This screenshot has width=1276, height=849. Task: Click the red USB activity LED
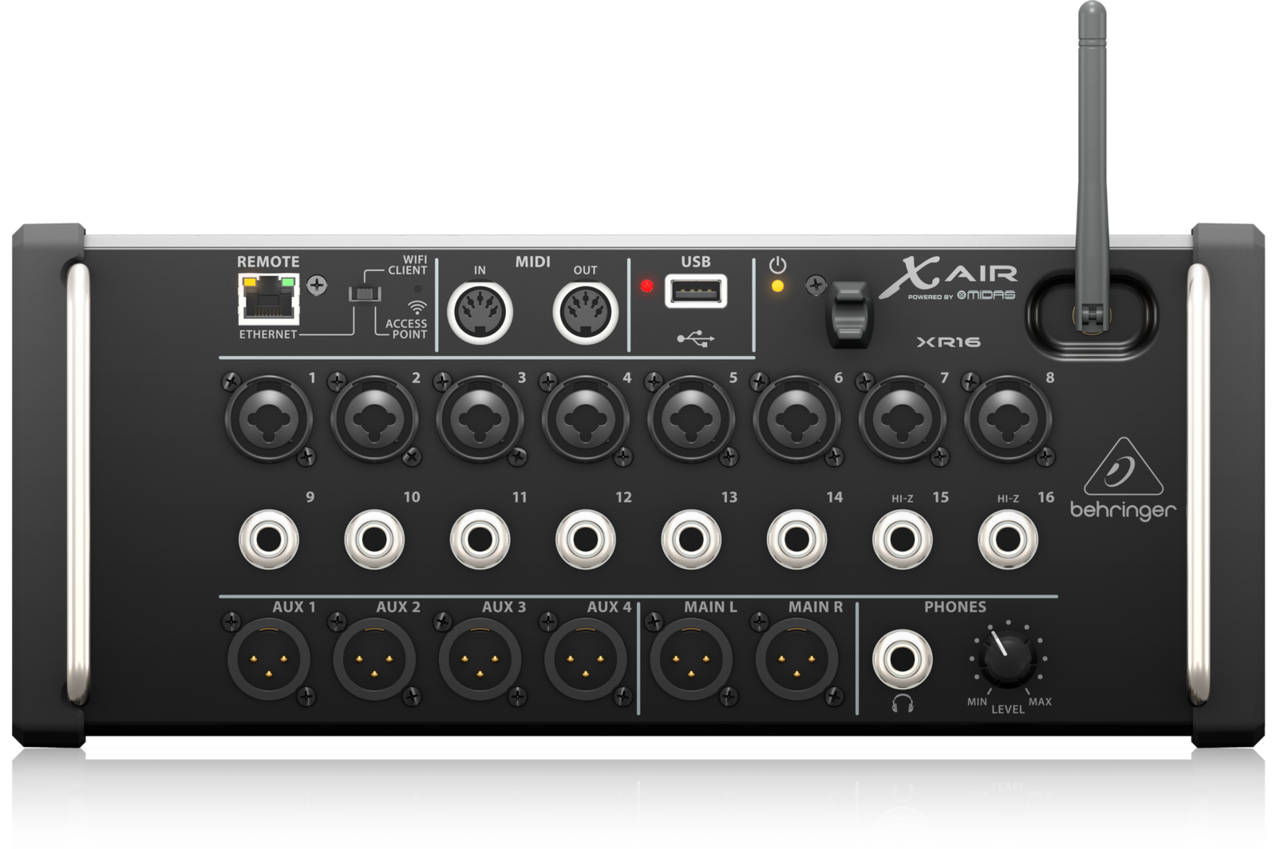coord(646,286)
